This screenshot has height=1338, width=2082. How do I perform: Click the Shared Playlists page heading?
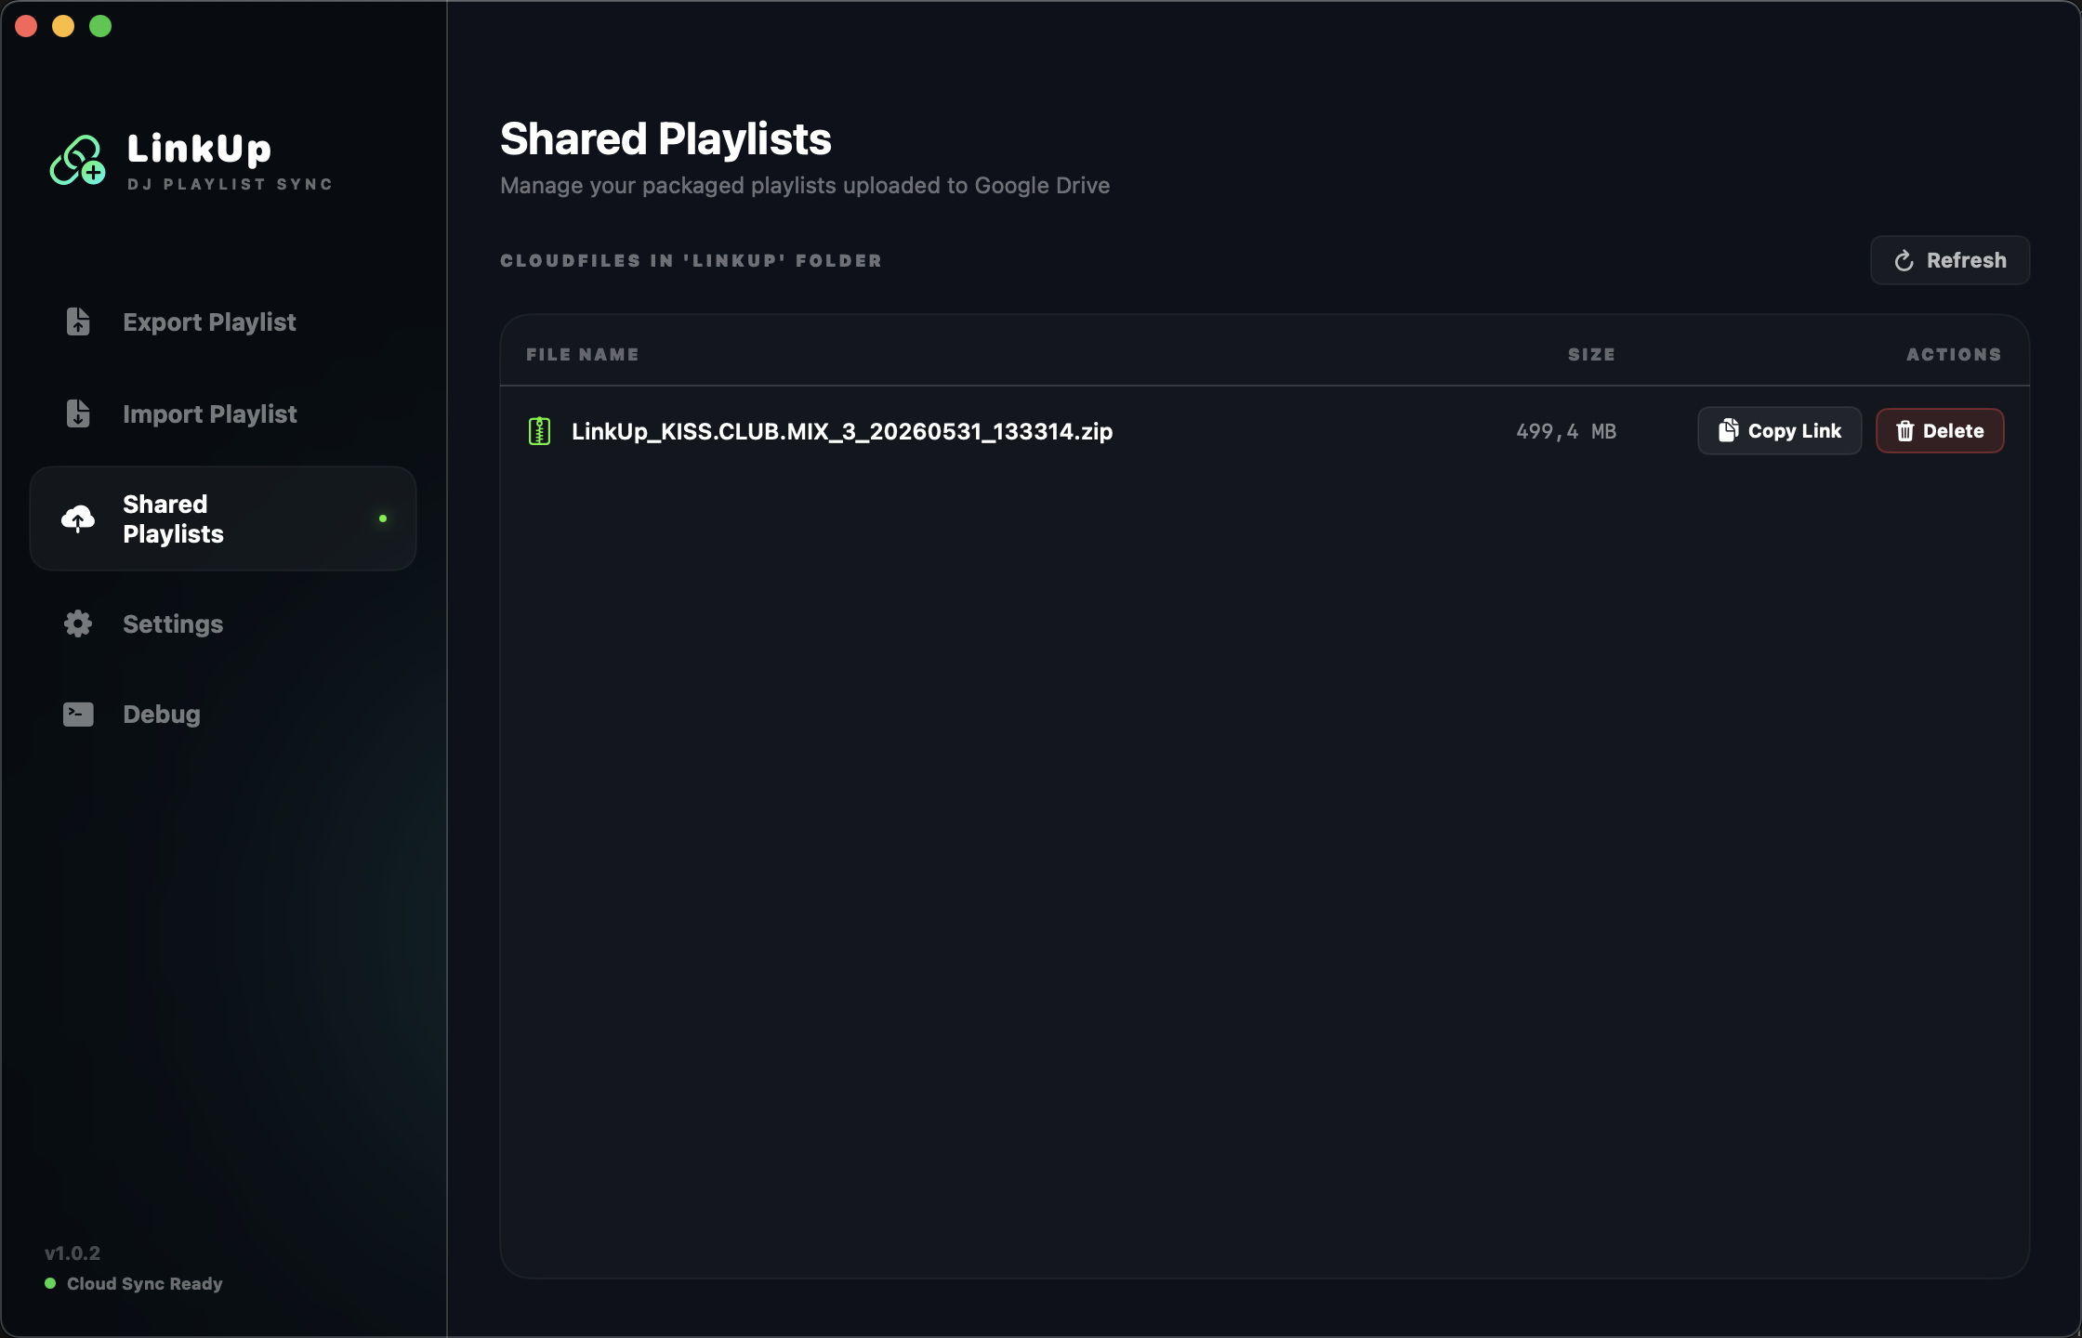[665, 138]
